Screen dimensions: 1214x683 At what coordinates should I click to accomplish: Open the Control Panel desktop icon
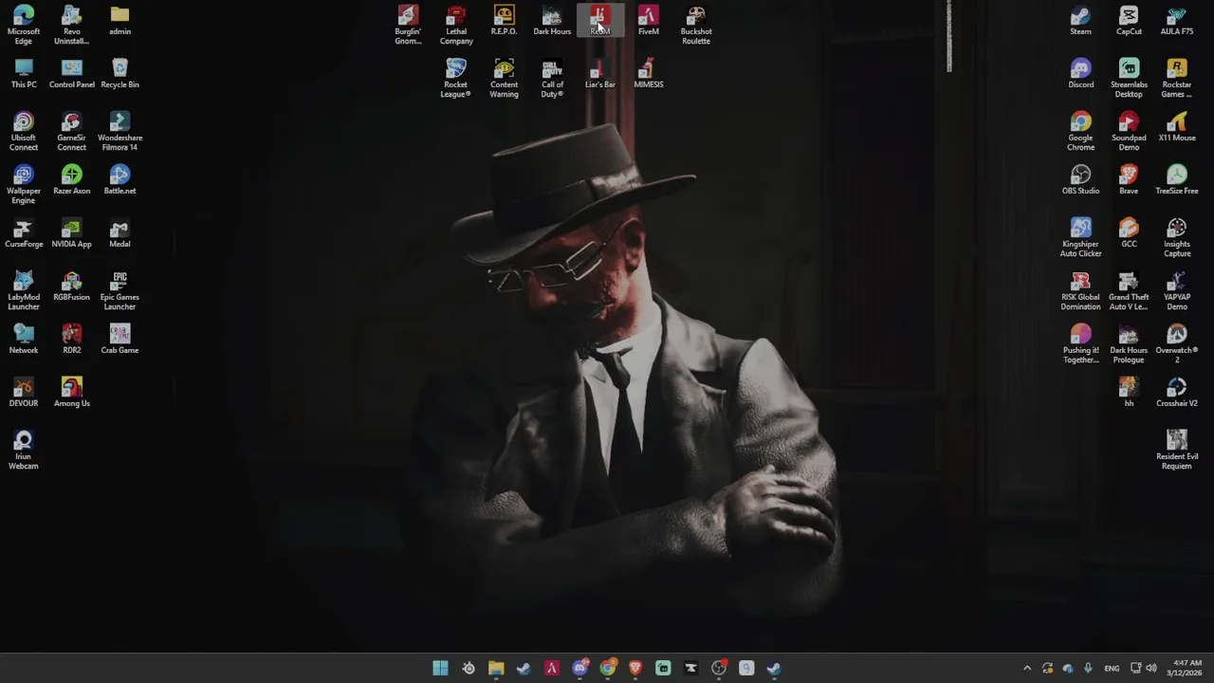click(x=72, y=74)
